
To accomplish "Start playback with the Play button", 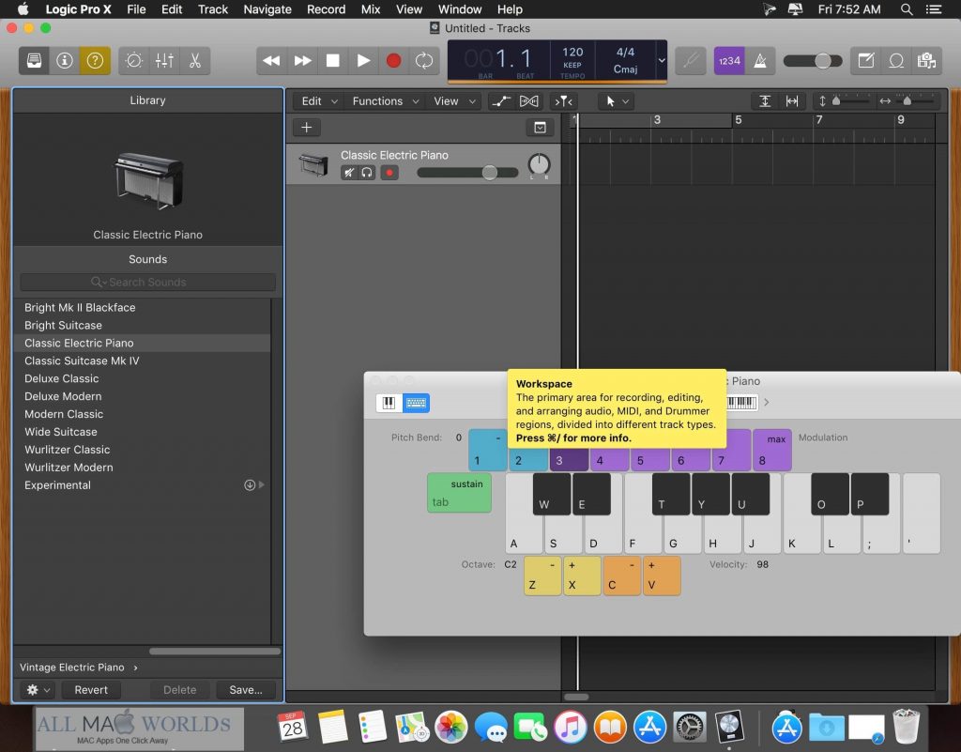I will (363, 61).
